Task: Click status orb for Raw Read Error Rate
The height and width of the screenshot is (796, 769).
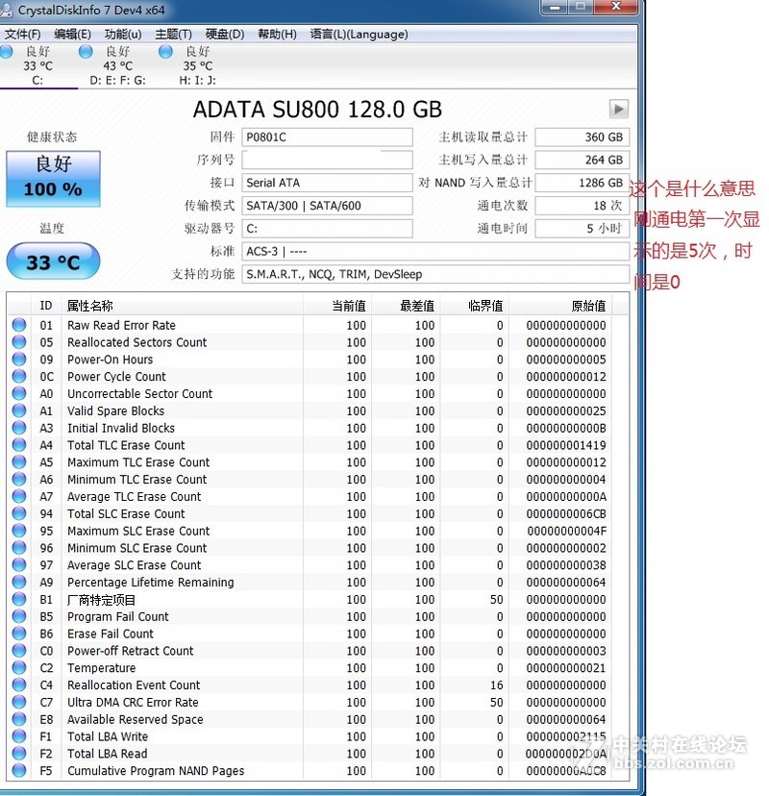Action: 19,324
